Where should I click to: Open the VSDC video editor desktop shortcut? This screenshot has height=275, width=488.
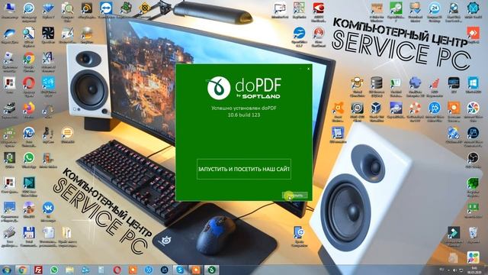pos(29,186)
